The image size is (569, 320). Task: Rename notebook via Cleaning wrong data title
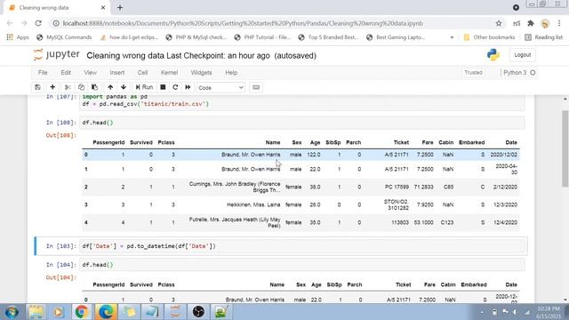click(x=125, y=55)
